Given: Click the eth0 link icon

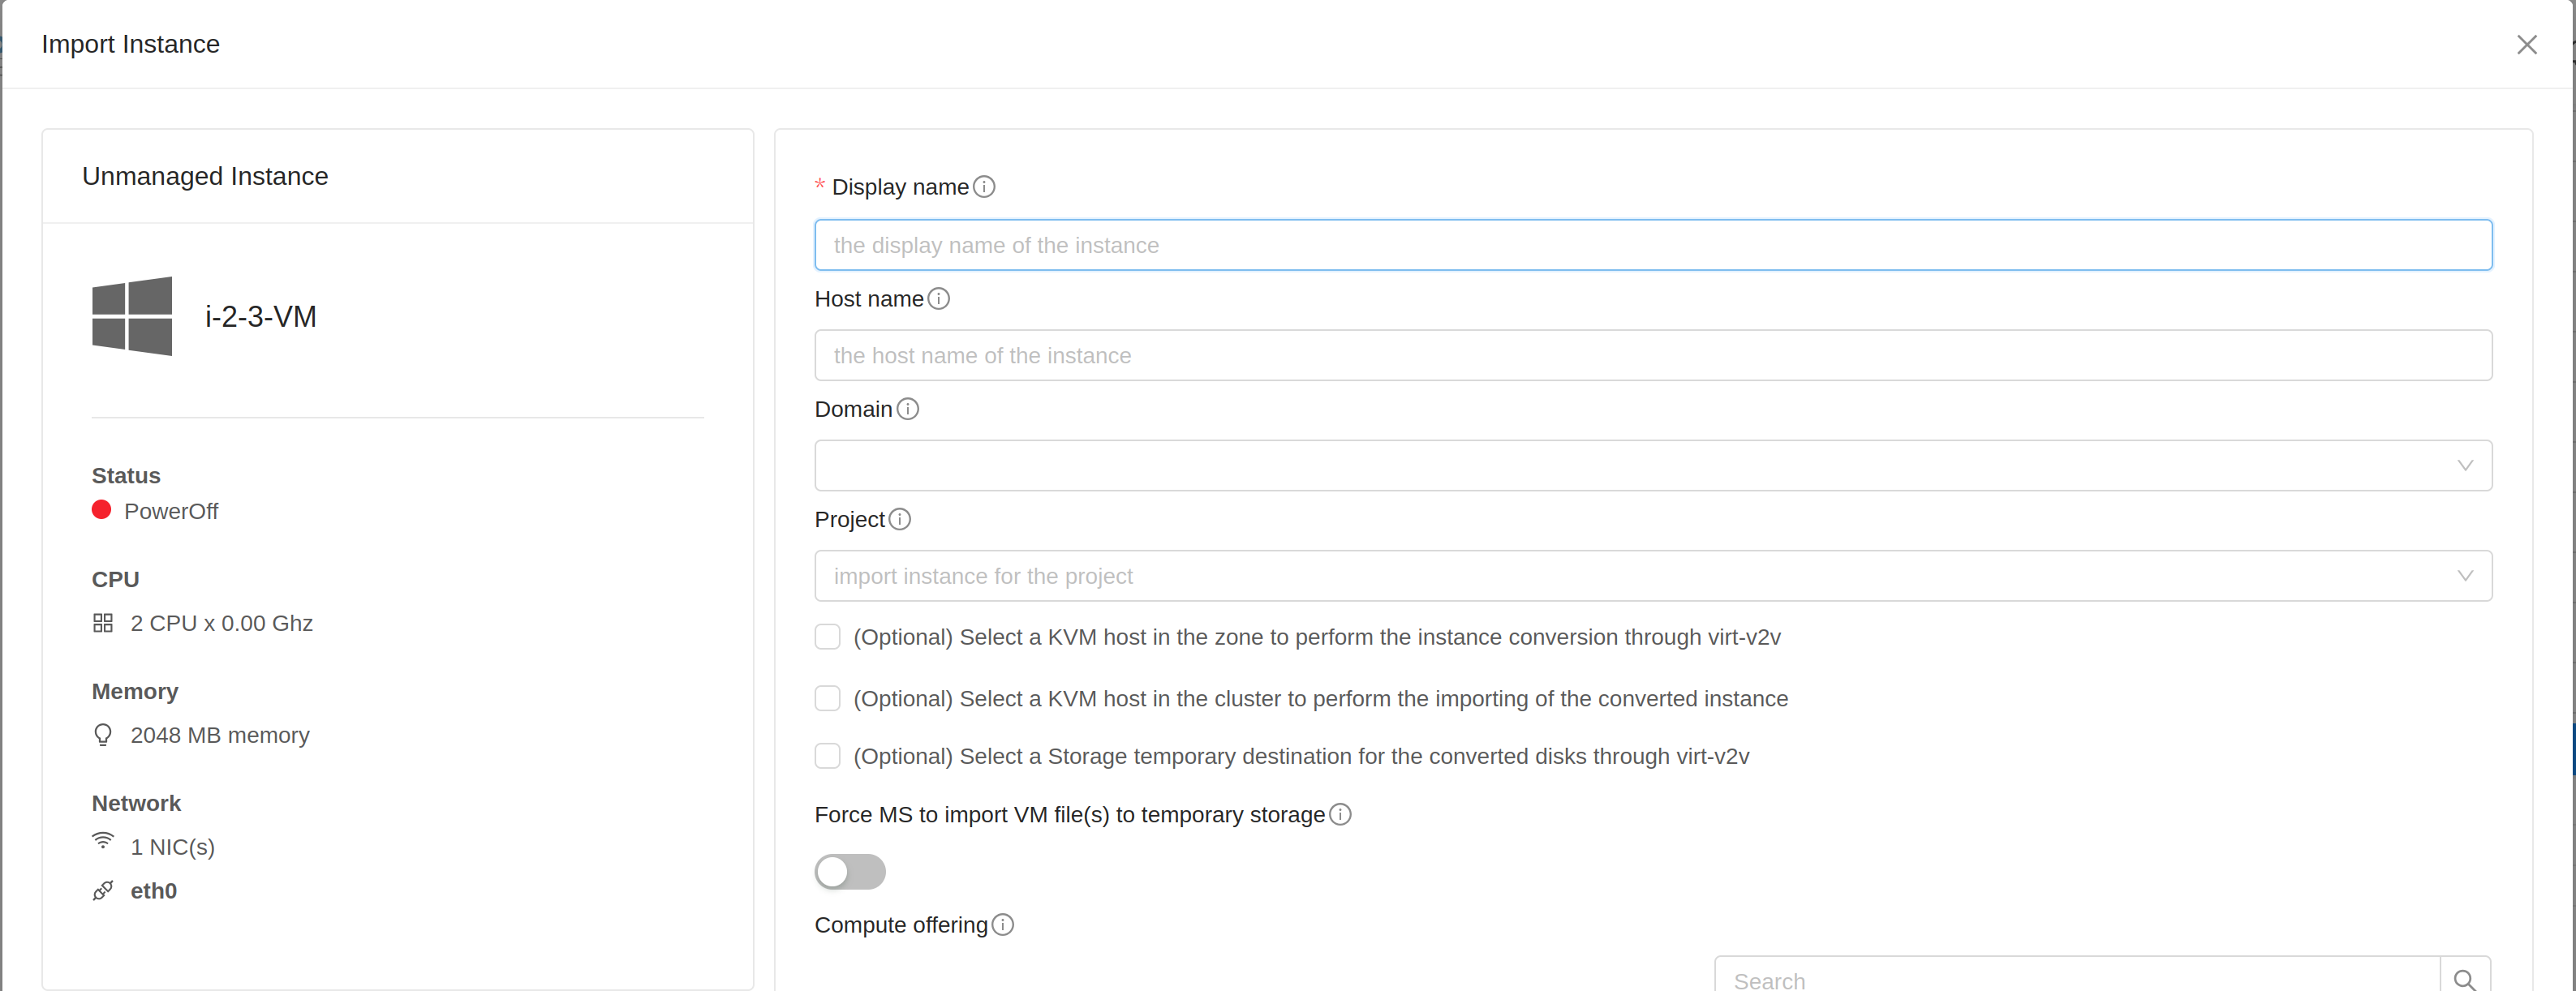Looking at the screenshot, I should pos(103,890).
